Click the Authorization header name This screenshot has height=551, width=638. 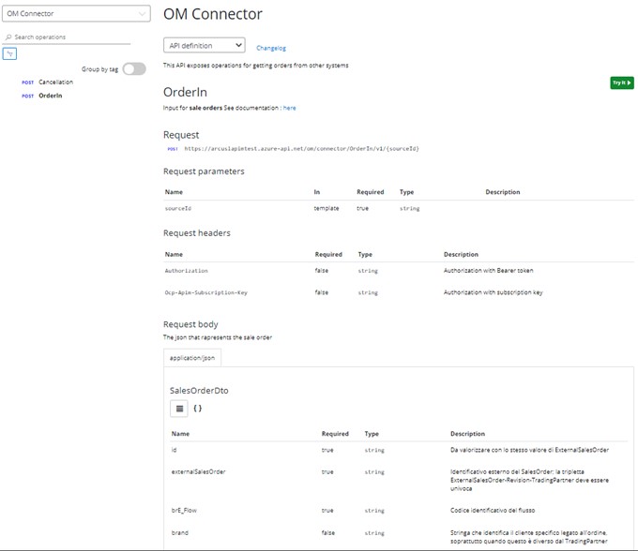(186, 271)
